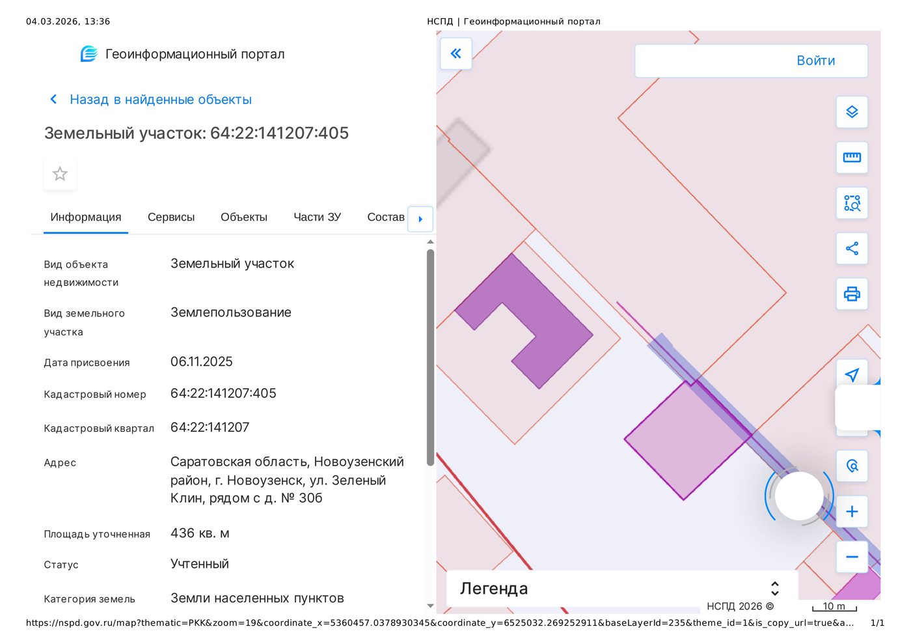The image size is (911, 644).
Task: Collapse the side panel with double chevron
Action: click(x=455, y=53)
